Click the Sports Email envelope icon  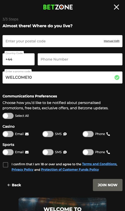click(27, 152)
